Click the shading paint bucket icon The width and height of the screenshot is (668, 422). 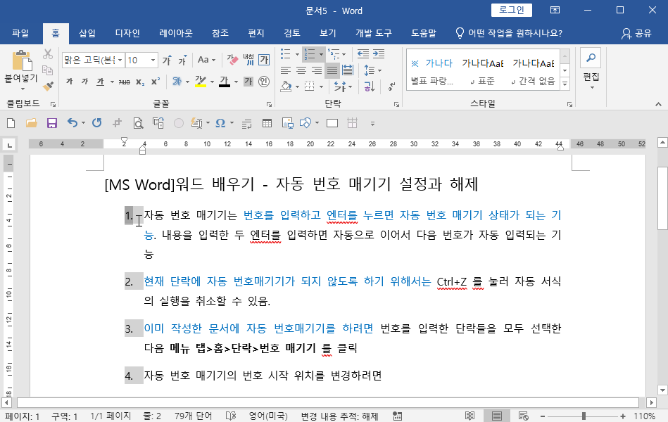click(286, 87)
